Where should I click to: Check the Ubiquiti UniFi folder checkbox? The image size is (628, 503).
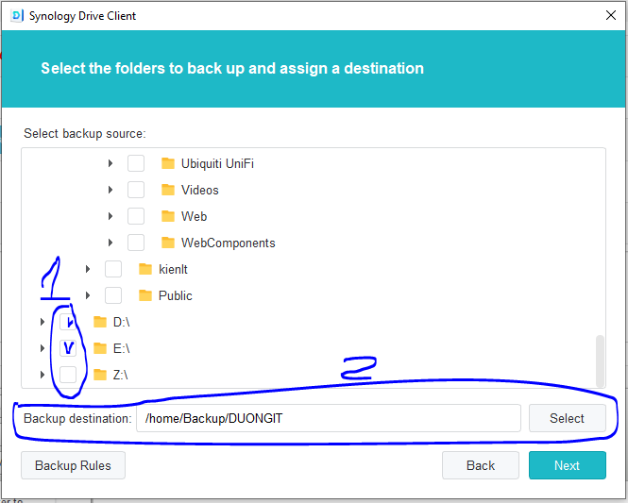[x=136, y=163]
